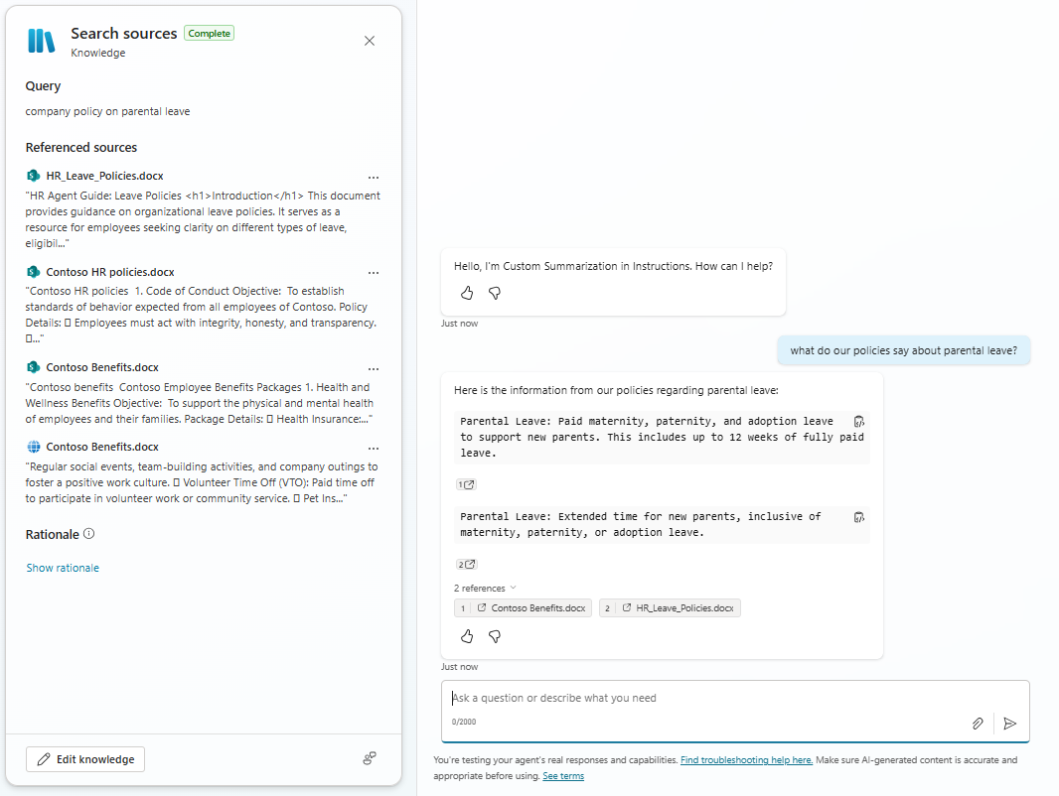Image resolution: width=1059 pixels, height=796 pixels.
Task: Thumbs down the greeting message
Action: pos(495,293)
